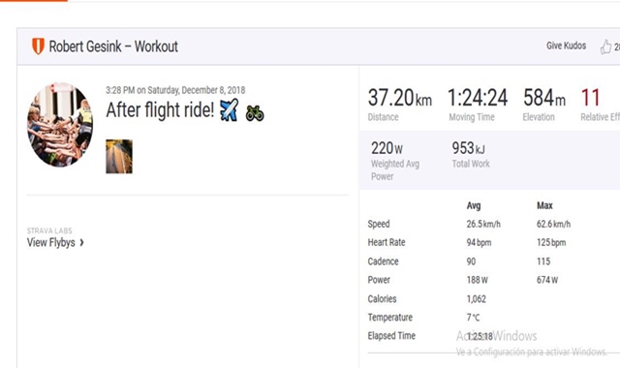Click the orange Strava shield badge icon
Screen dimensions: 620x368
coord(38,46)
